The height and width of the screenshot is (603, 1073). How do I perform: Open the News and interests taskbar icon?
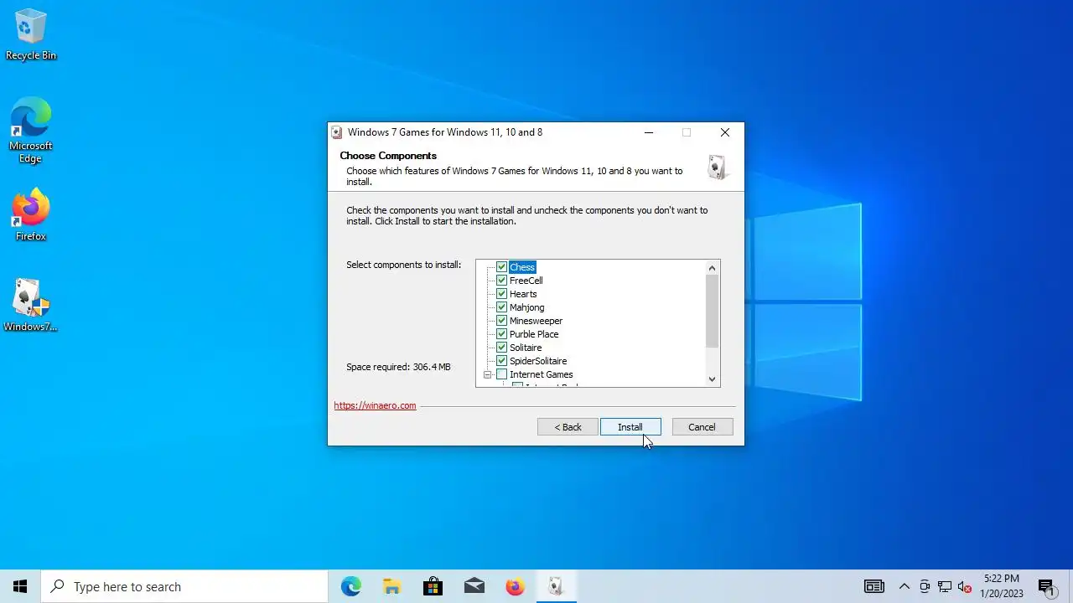pos(874,586)
